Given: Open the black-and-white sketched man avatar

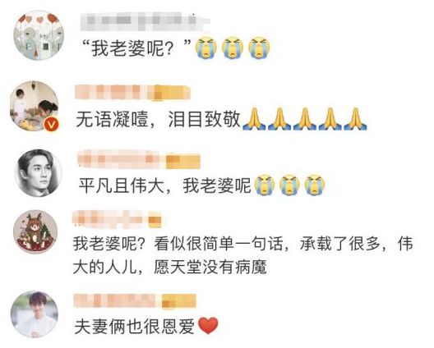Looking at the screenshot, I should tap(39, 172).
